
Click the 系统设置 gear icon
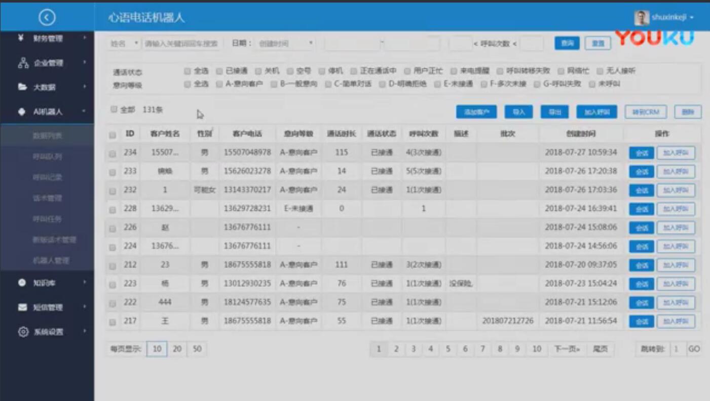[23, 331]
